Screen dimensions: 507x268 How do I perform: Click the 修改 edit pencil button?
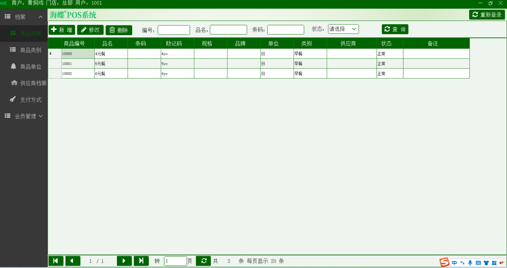pos(90,30)
